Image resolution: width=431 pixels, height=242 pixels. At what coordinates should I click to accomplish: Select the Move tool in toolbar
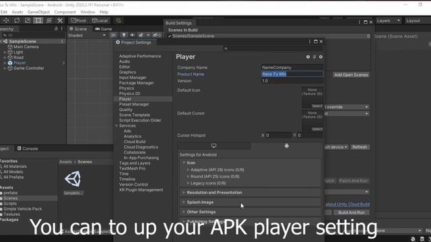(6, 21)
